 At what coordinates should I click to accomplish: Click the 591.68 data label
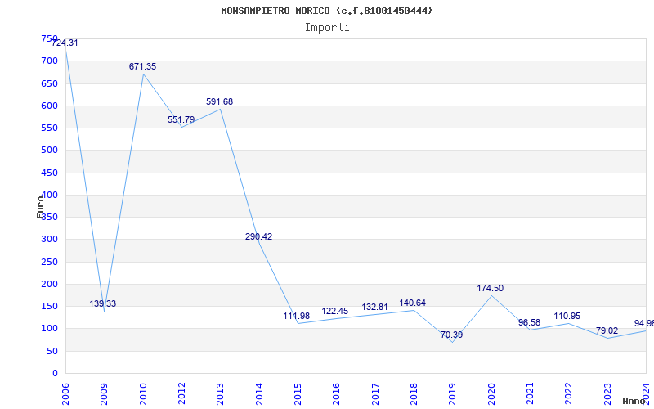point(219,101)
